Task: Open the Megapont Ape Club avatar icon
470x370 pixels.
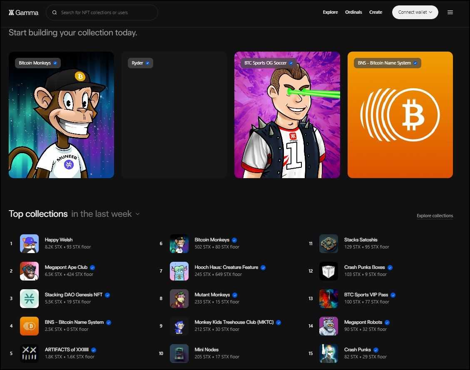Action: (29, 271)
